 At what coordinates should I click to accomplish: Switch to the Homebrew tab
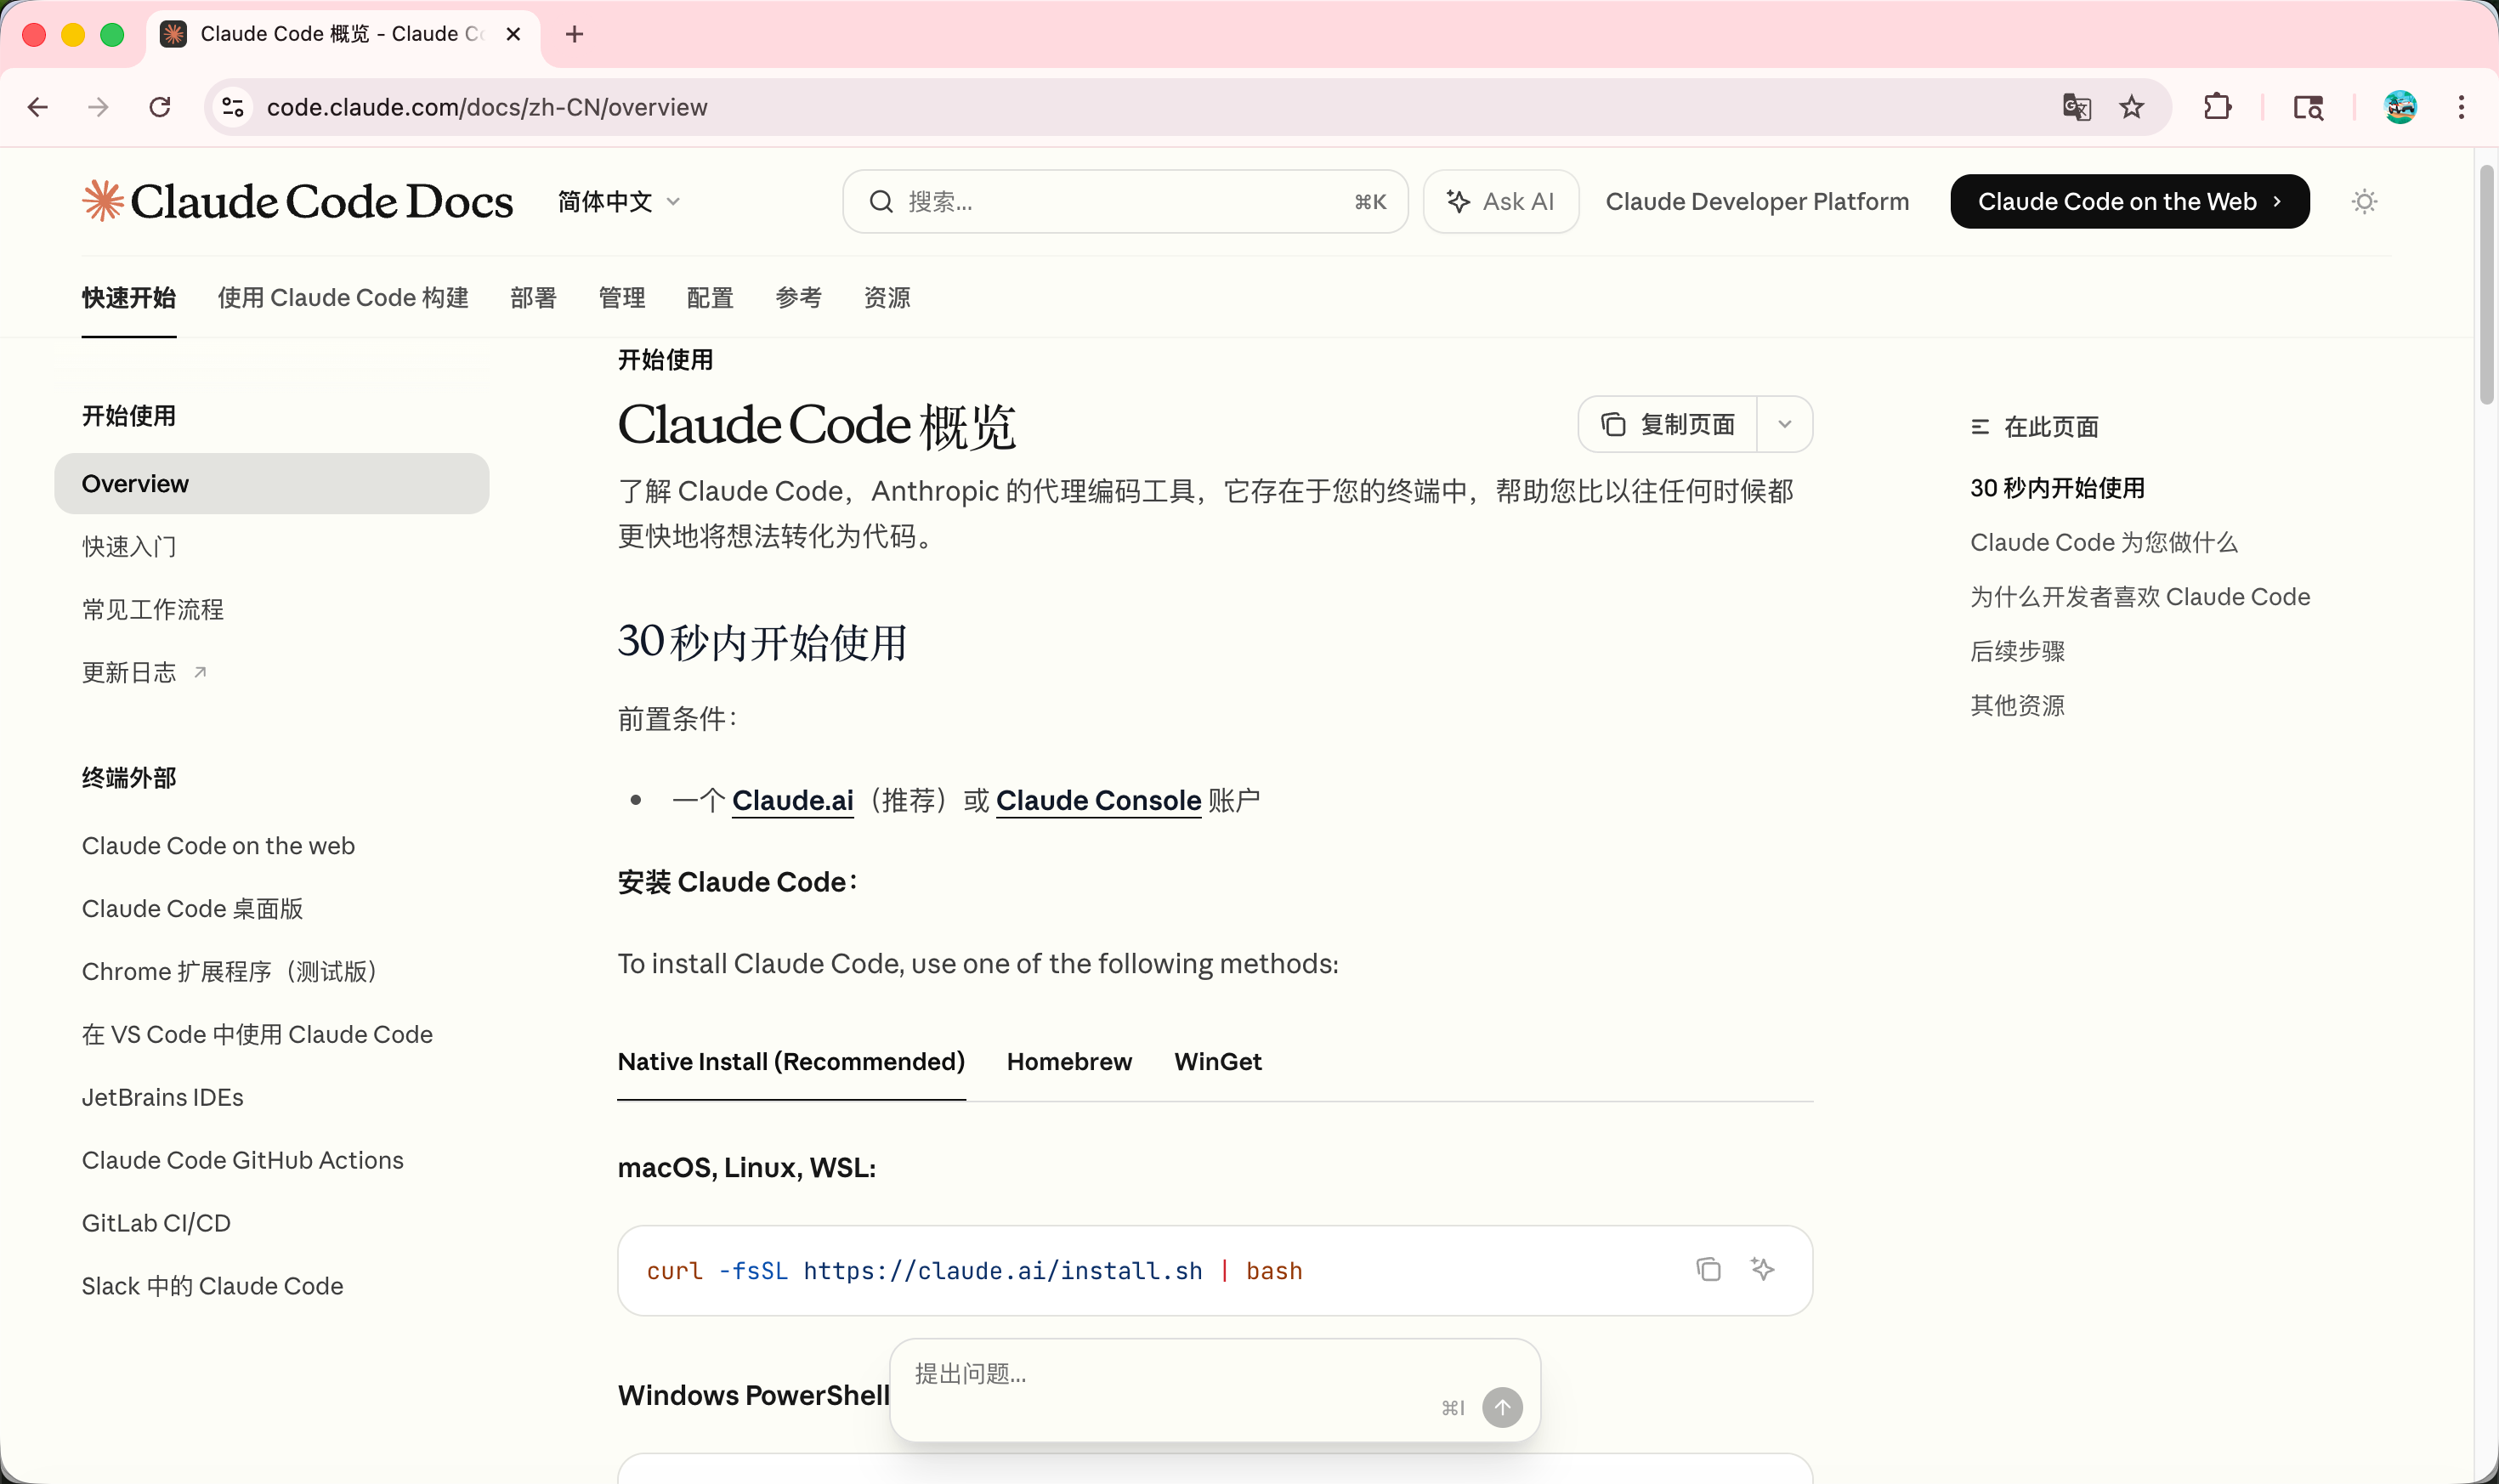click(x=1069, y=1062)
